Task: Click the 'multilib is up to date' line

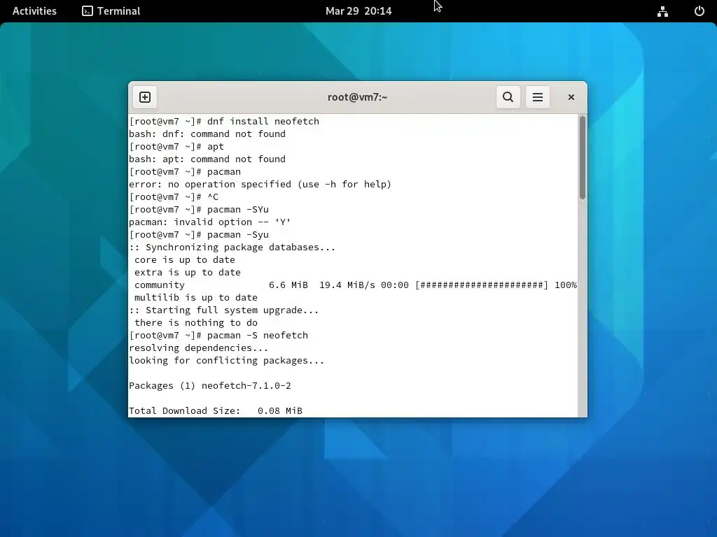Action: coord(196,298)
